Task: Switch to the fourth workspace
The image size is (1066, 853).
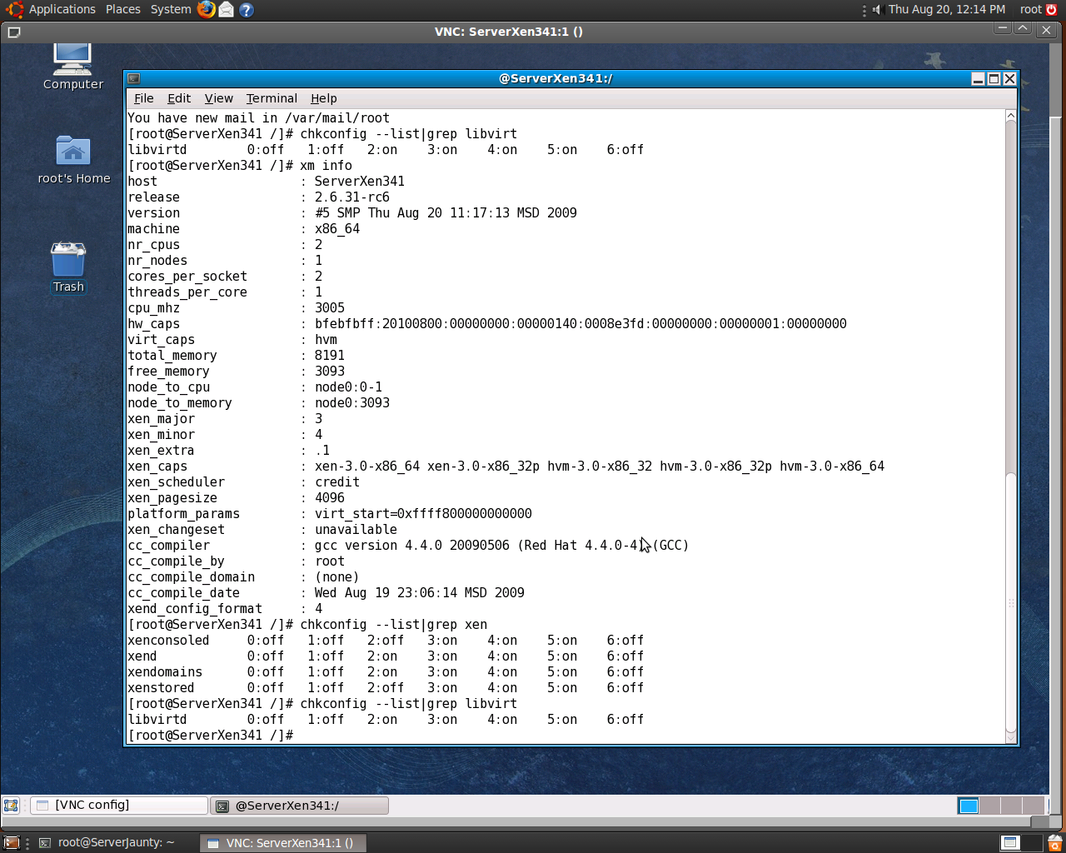Action: (x=1034, y=806)
